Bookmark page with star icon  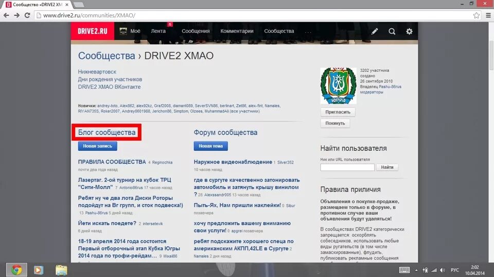click(x=477, y=15)
